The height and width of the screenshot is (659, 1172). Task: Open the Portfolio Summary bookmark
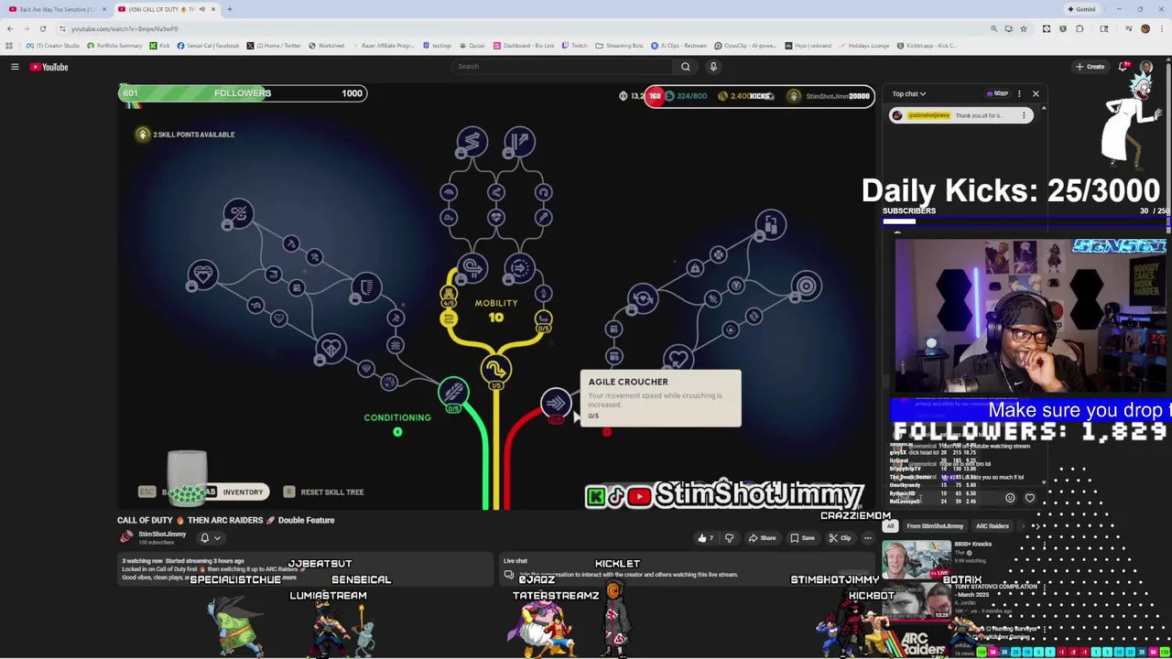coord(115,46)
